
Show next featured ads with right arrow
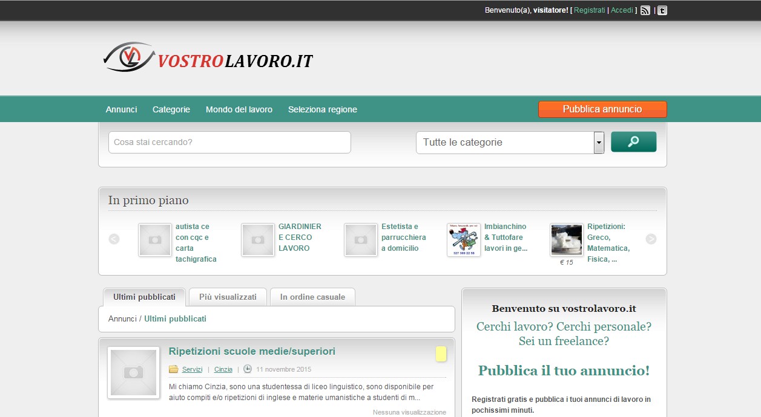[651, 239]
